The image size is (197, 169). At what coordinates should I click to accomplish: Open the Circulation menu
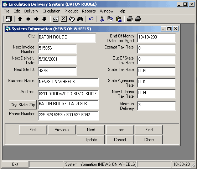pyautogui.click(x=51, y=11)
